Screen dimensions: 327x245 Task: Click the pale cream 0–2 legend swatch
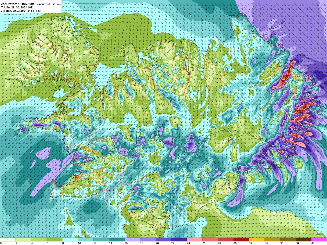click(8, 239)
